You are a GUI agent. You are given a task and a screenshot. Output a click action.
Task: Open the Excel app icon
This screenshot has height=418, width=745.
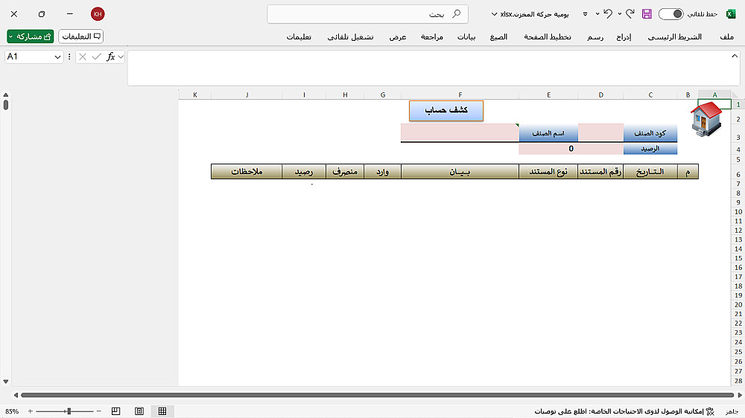tap(731, 13)
